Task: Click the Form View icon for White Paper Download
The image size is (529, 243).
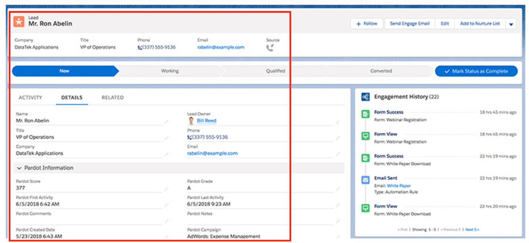Action: click(x=365, y=208)
